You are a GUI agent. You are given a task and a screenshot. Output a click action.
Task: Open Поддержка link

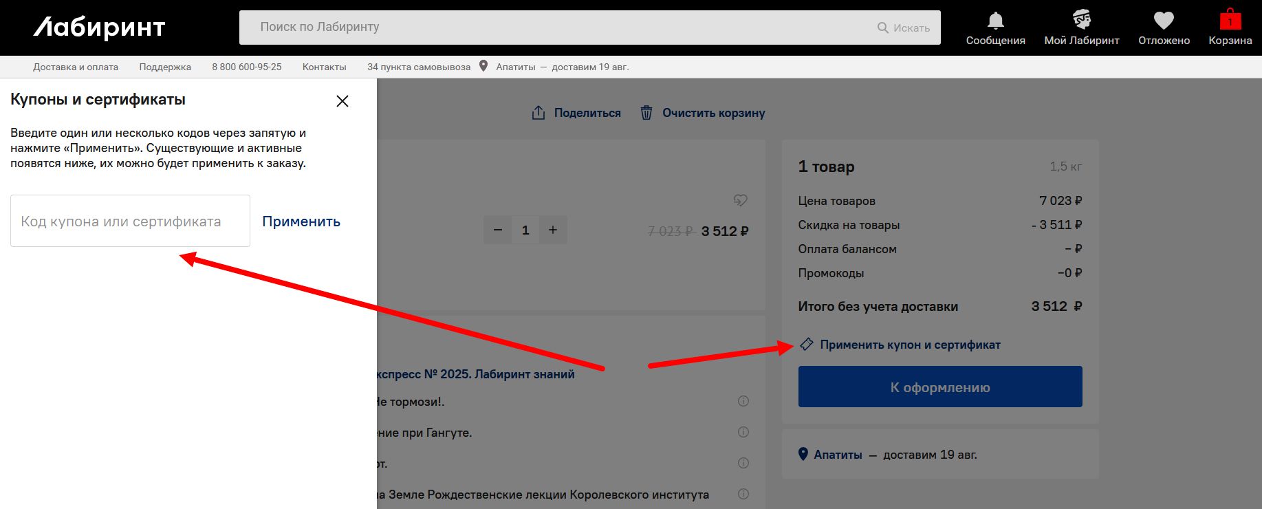(x=165, y=67)
